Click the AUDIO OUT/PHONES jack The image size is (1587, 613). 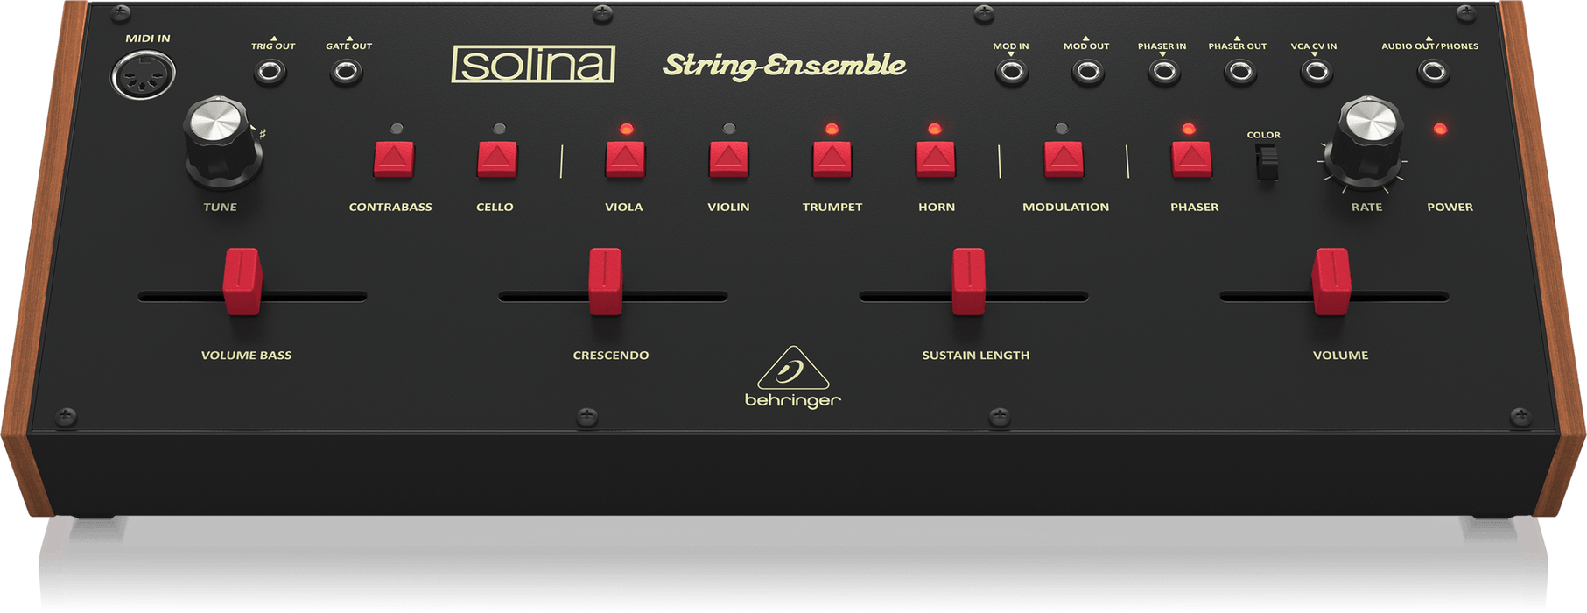[1433, 72]
